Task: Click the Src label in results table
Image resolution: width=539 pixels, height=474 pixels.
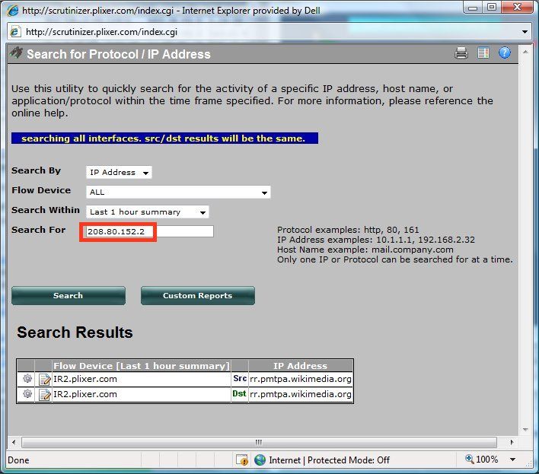Action: pyautogui.click(x=240, y=378)
